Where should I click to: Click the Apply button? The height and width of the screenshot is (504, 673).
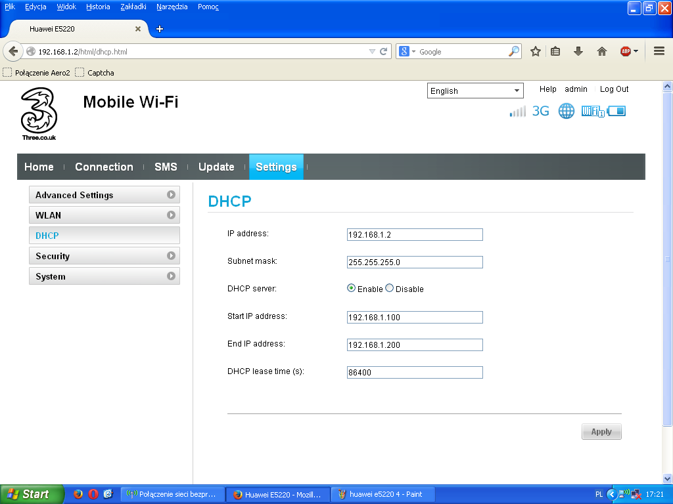coord(601,432)
